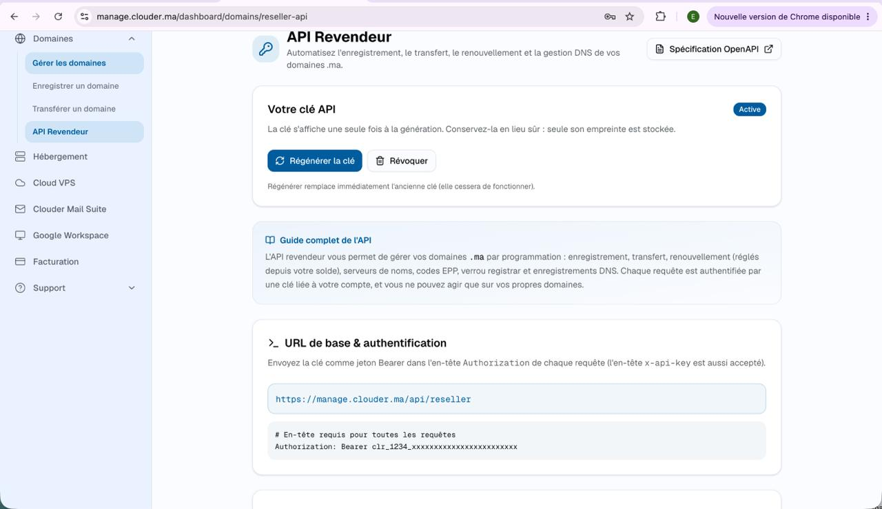Select API Revendeur in sidebar
The height and width of the screenshot is (509, 882).
pos(84,131)
